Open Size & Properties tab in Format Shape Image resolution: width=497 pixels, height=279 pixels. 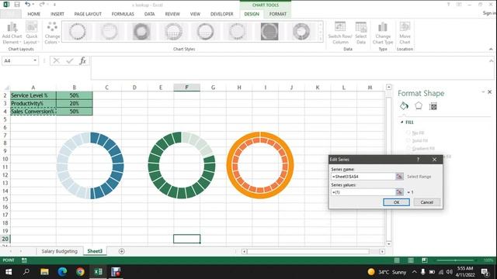(433, 106)
